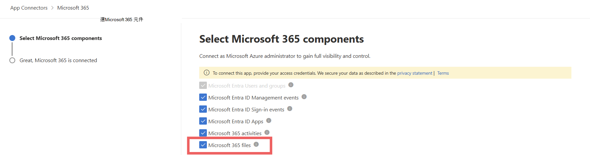Click info icon next to Entra ID Sign-in events
Image resolution: width=590 pixels, height=155 pixels.
(290, 109)
